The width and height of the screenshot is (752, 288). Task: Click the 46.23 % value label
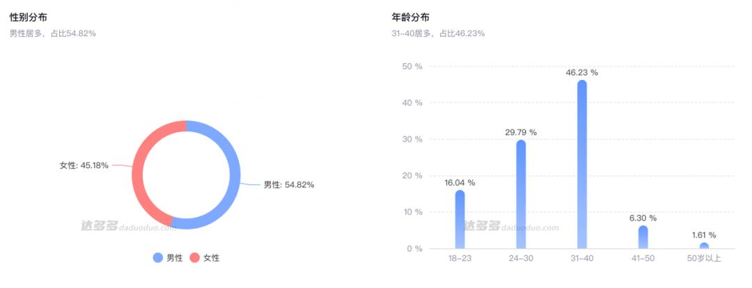coord(582,72)
